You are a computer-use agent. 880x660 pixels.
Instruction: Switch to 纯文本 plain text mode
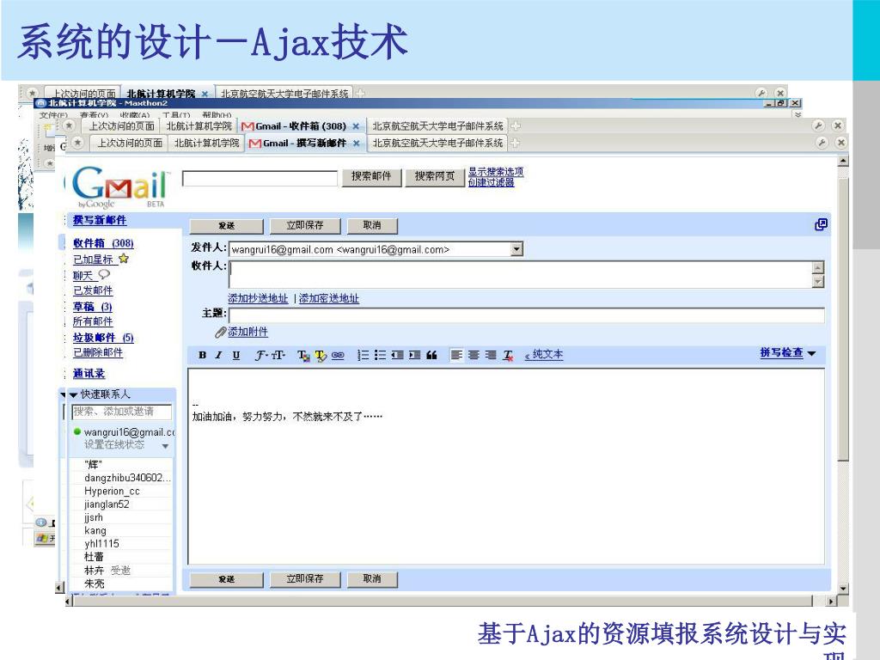544,355
